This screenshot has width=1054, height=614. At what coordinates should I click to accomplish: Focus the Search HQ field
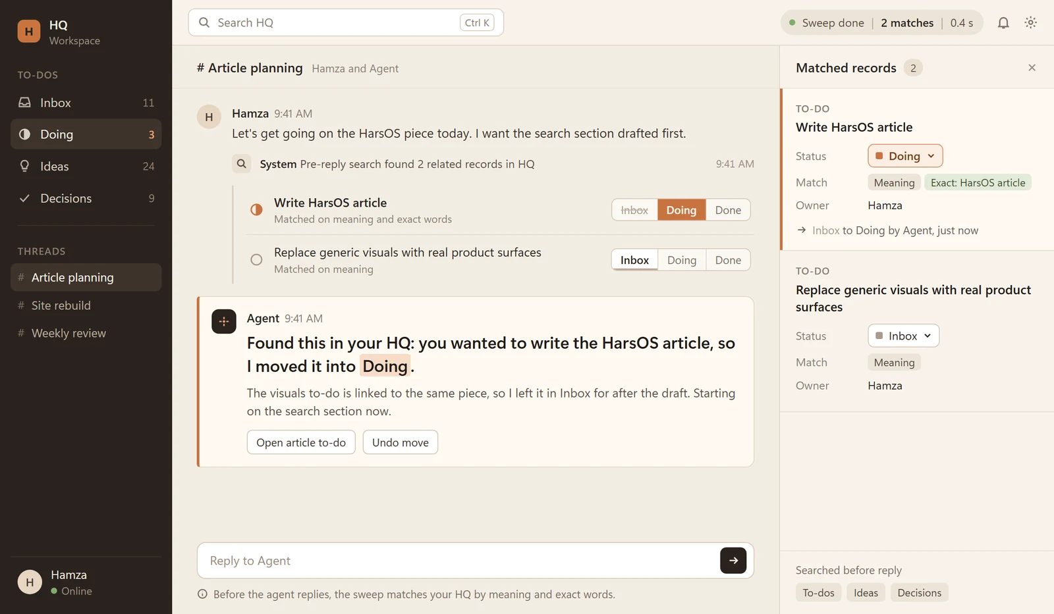click(346, 22)
